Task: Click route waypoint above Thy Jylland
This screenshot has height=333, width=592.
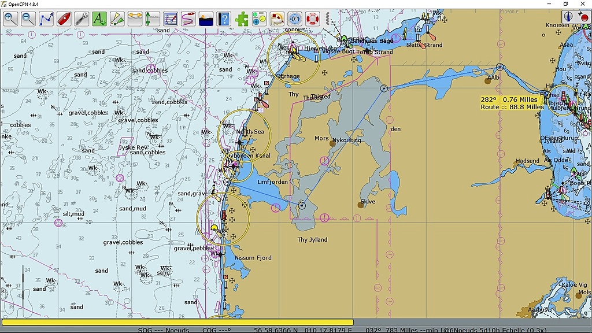Action: [x=302, y=205]
